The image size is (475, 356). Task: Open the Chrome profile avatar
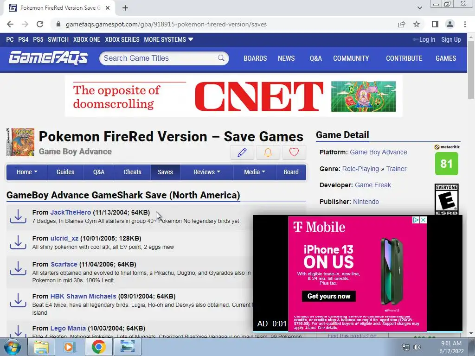450,24
